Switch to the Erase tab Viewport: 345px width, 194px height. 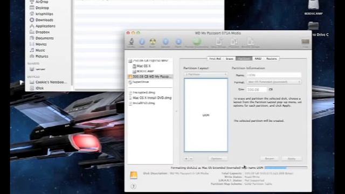click(229, 59)
